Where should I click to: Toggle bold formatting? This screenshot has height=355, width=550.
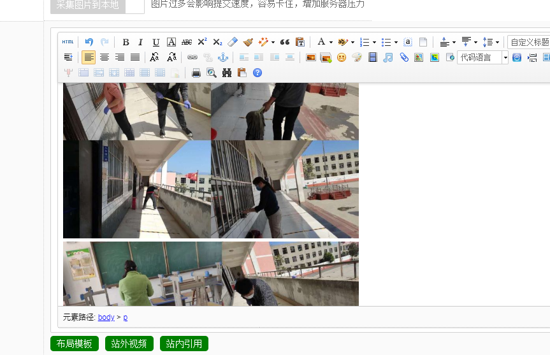(x=126, y=42)
